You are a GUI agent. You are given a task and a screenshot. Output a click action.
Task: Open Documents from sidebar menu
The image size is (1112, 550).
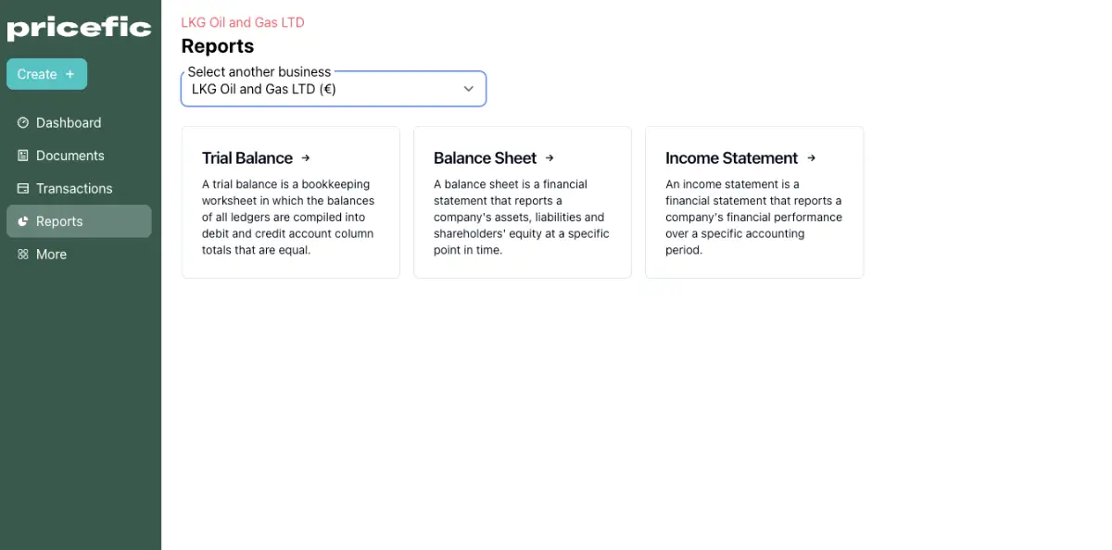pyautogui.click(x=79, y=156)
